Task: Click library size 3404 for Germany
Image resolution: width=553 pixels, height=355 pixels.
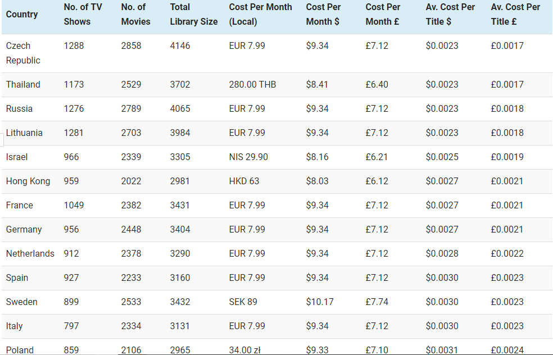Action: click(x=180, y=230)
